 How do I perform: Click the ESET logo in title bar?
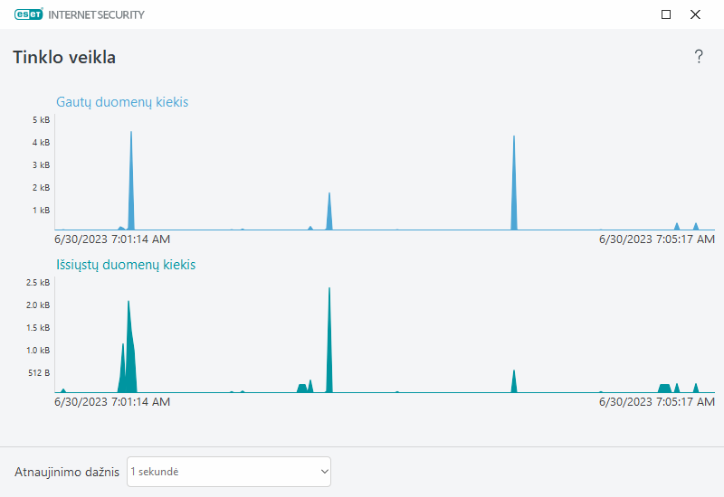pyautogui.click(x=29, y=14)
